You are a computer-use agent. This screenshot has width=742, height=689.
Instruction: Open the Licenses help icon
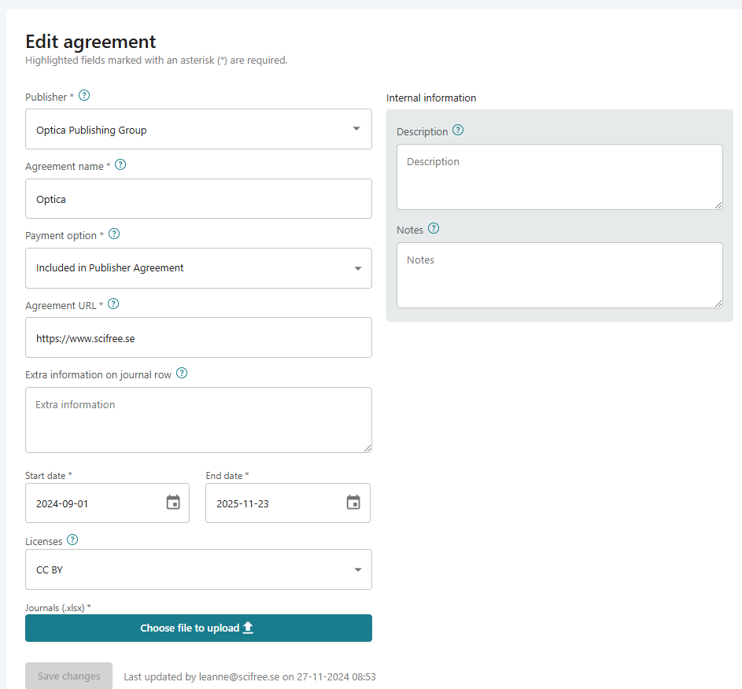pyautogui.click(x=72, y=540)
